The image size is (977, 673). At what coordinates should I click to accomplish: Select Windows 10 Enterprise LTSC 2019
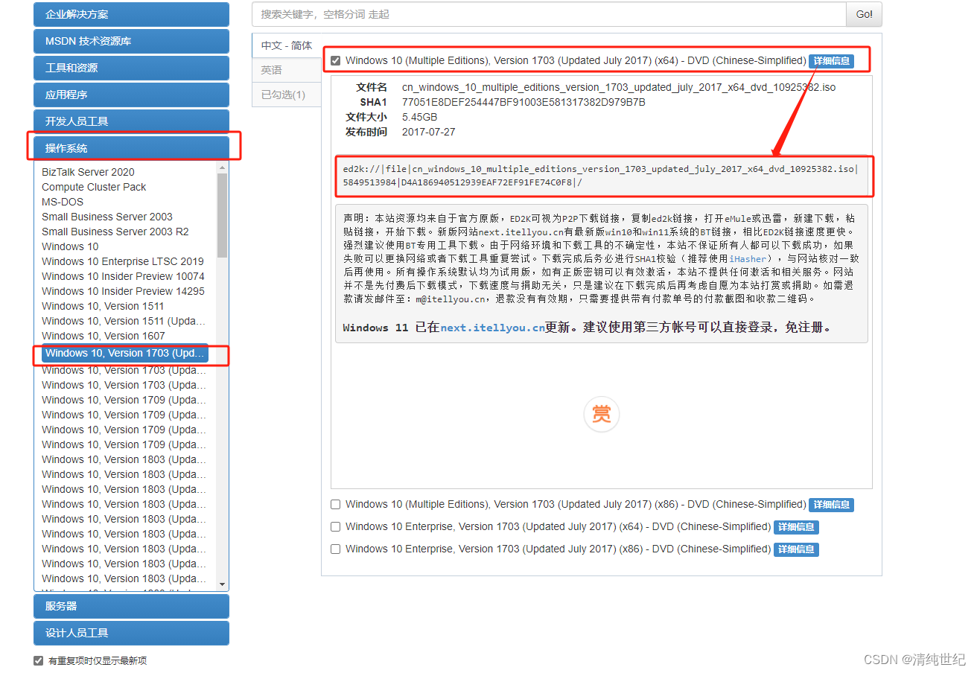click(x=123, y=261)
